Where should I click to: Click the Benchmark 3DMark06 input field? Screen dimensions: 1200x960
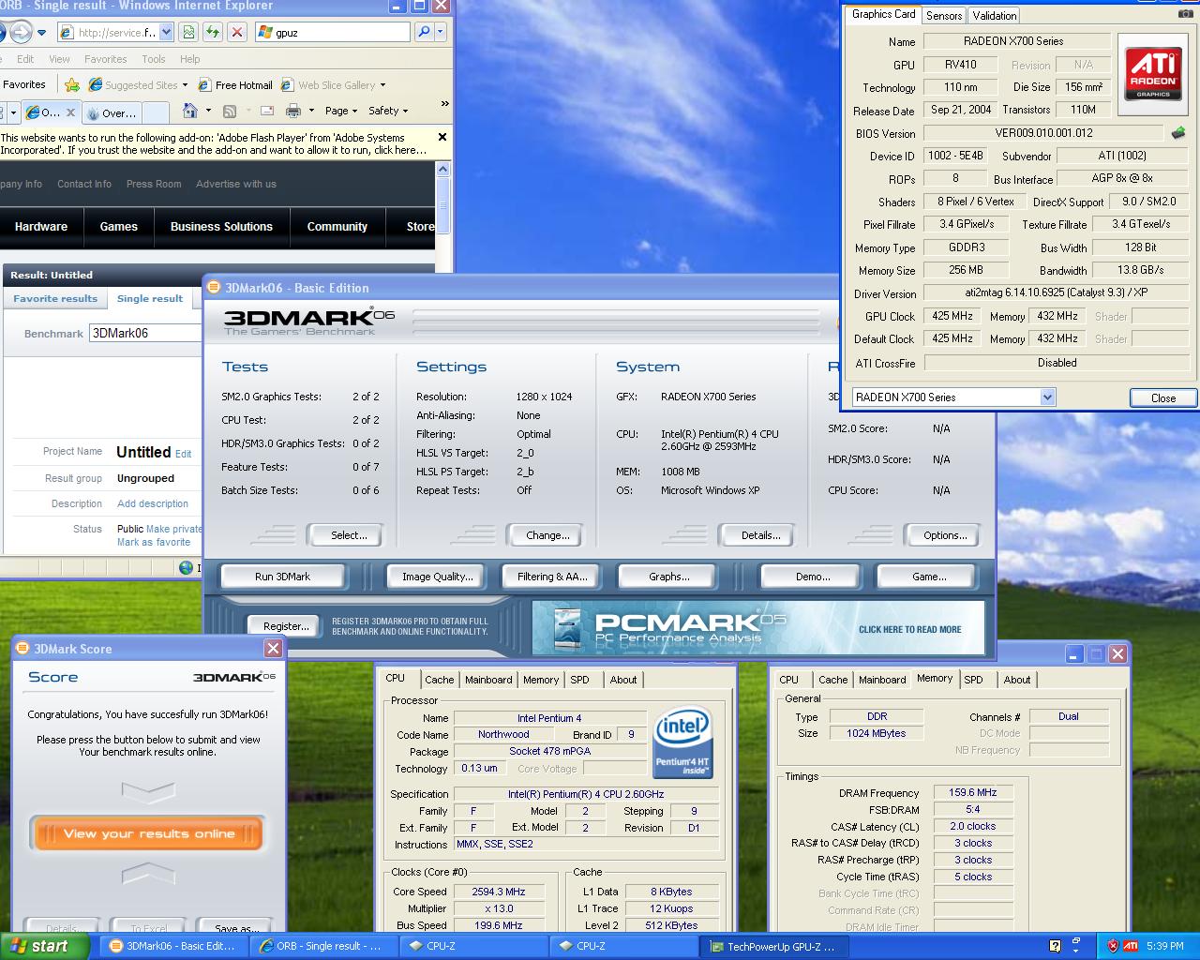pos(145,333)
